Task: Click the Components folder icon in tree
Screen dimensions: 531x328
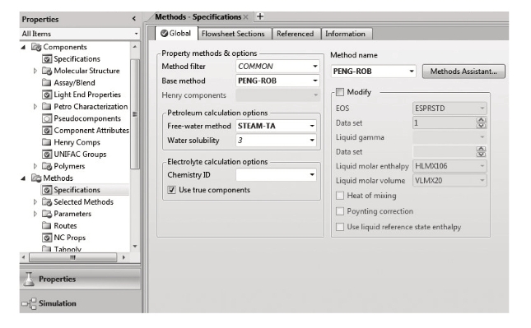Action: point(36,47)
